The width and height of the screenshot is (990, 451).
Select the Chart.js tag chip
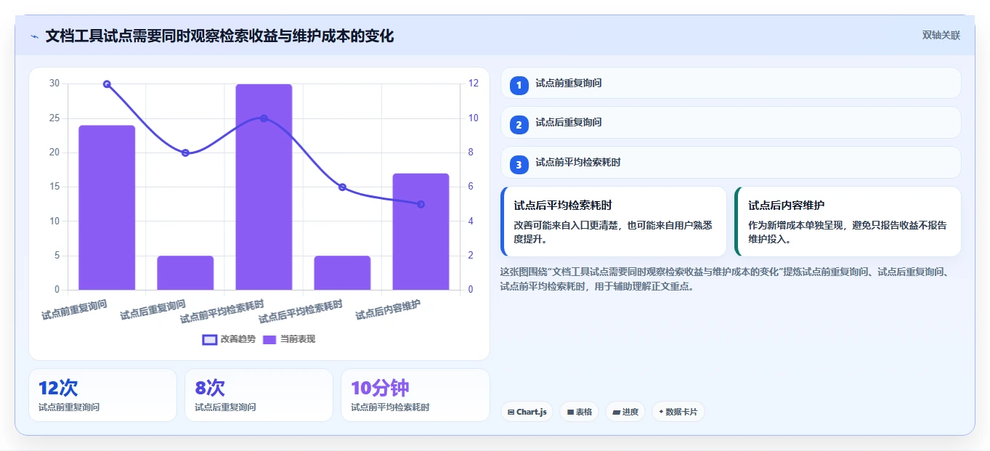point(527,412)
